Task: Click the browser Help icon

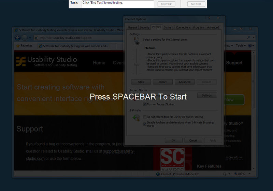Action: [250, 46]
